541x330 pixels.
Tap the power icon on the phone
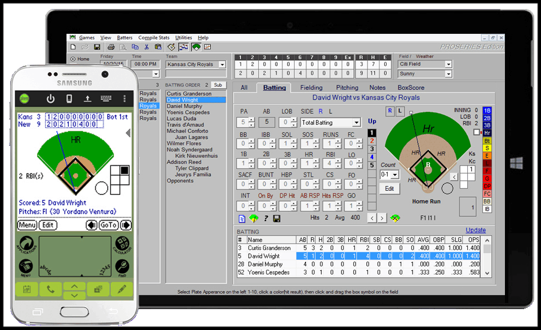(50, 99)
